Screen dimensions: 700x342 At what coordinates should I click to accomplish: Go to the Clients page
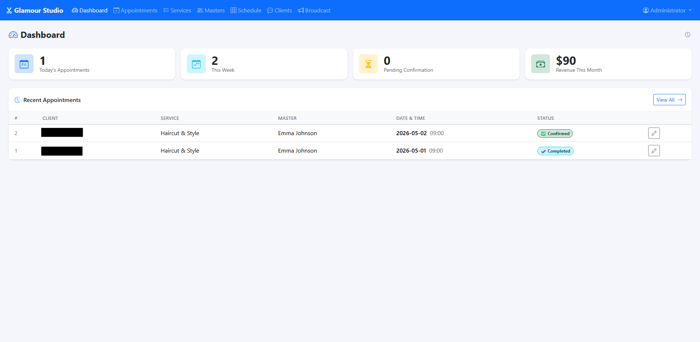[279, 11]
